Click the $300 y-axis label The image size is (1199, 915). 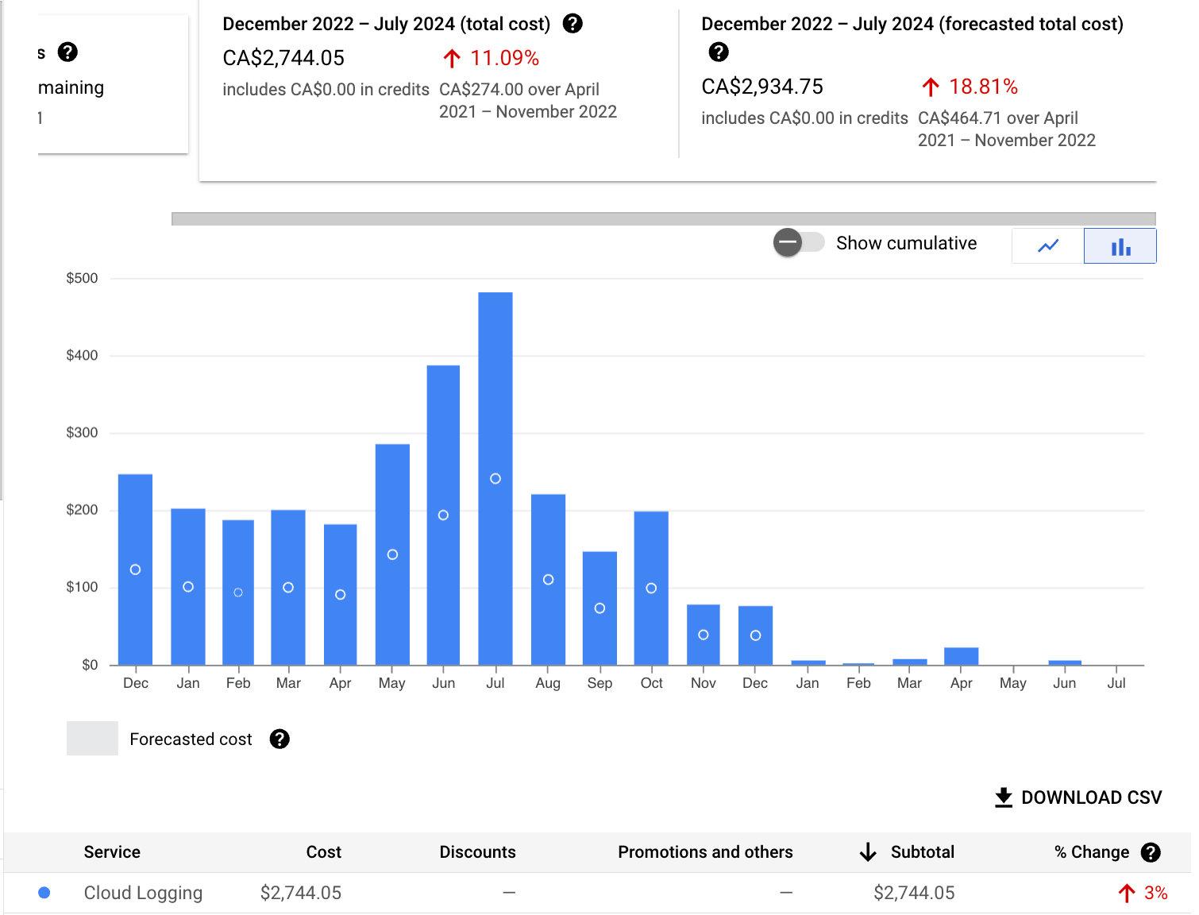click(82, 433)
